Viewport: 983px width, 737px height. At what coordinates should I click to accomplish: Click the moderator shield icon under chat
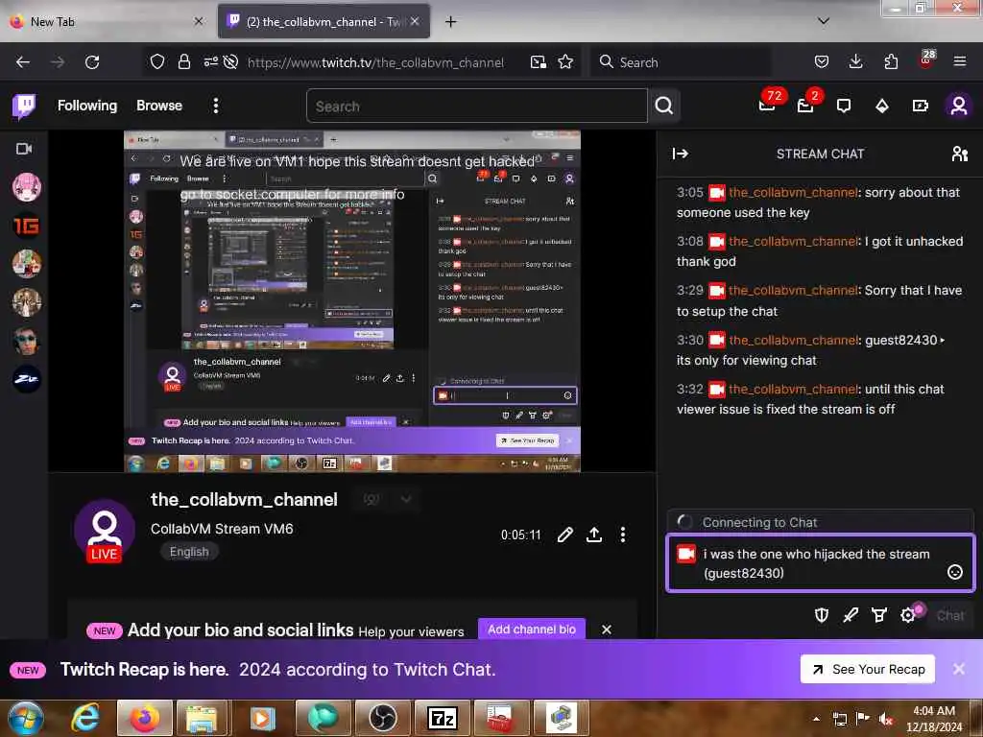(x=822, y=615)
